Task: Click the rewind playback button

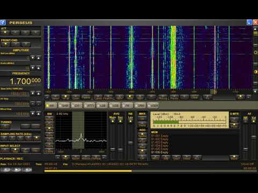Action: [x=6, y=169]
